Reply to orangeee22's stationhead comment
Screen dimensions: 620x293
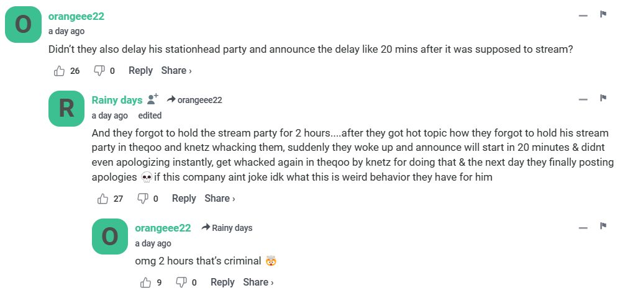coord(140,71)
